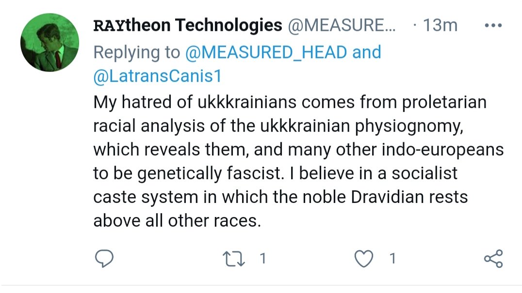The height and width of the screenshot is (293, 522).
Task: Open the green-tinted profile avatar
Action: 50,43
